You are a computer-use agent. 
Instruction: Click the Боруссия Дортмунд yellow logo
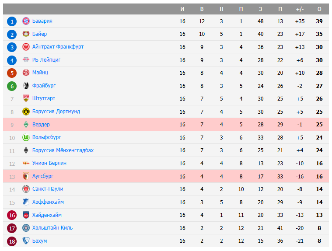tap(26, 112)
